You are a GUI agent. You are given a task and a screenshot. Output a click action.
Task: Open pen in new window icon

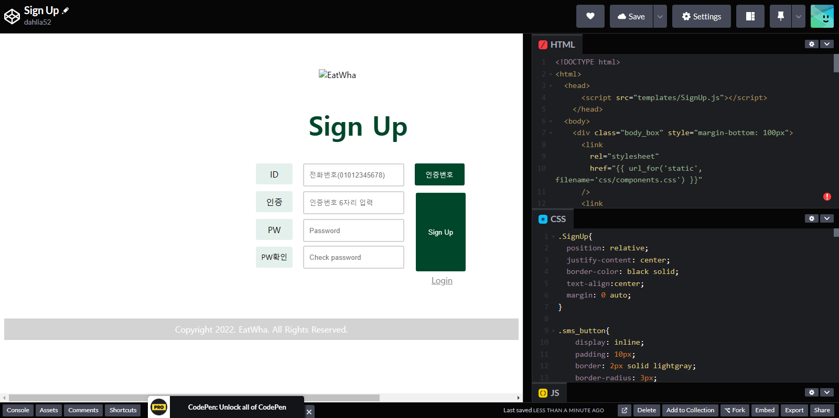click(625, 410)
